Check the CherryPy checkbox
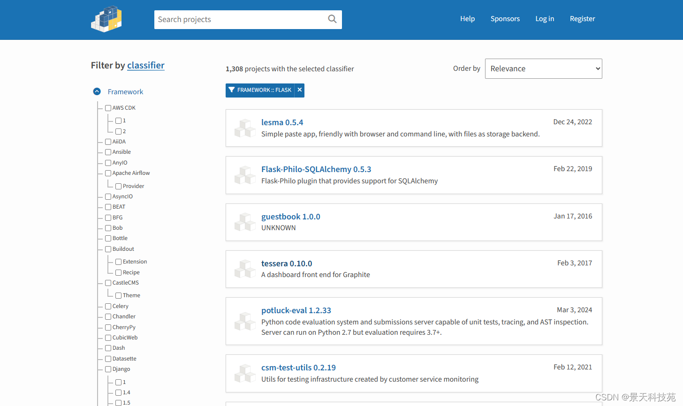683x406 pixels. click(x=108, y=327)
